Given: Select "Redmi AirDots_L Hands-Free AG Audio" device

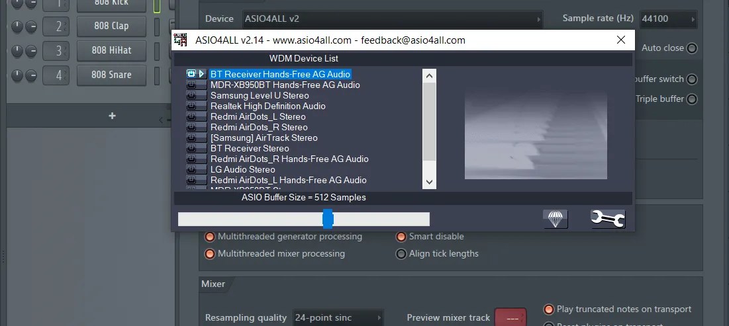Looking at the screenshot, I should tap(288, 180).
